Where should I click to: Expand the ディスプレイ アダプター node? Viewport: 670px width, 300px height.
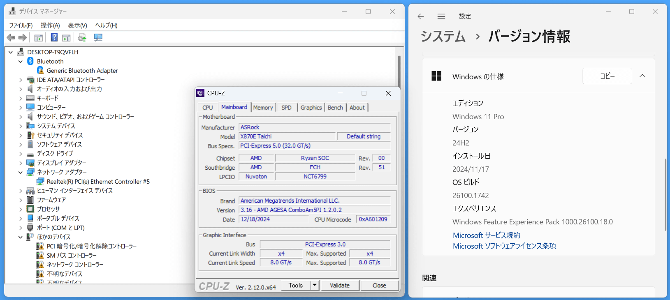point(21,163)
